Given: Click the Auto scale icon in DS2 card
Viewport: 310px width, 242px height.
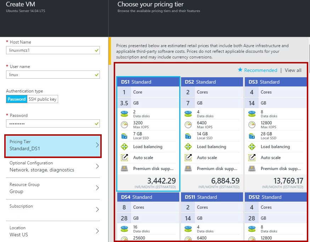Looking at the screenshot, I should point(188,158).
